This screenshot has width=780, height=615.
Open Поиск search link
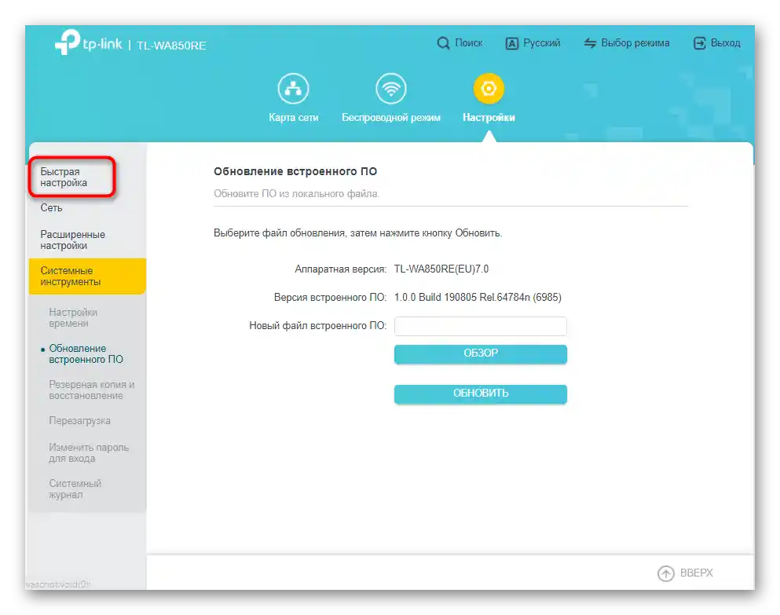pos(469,43)
